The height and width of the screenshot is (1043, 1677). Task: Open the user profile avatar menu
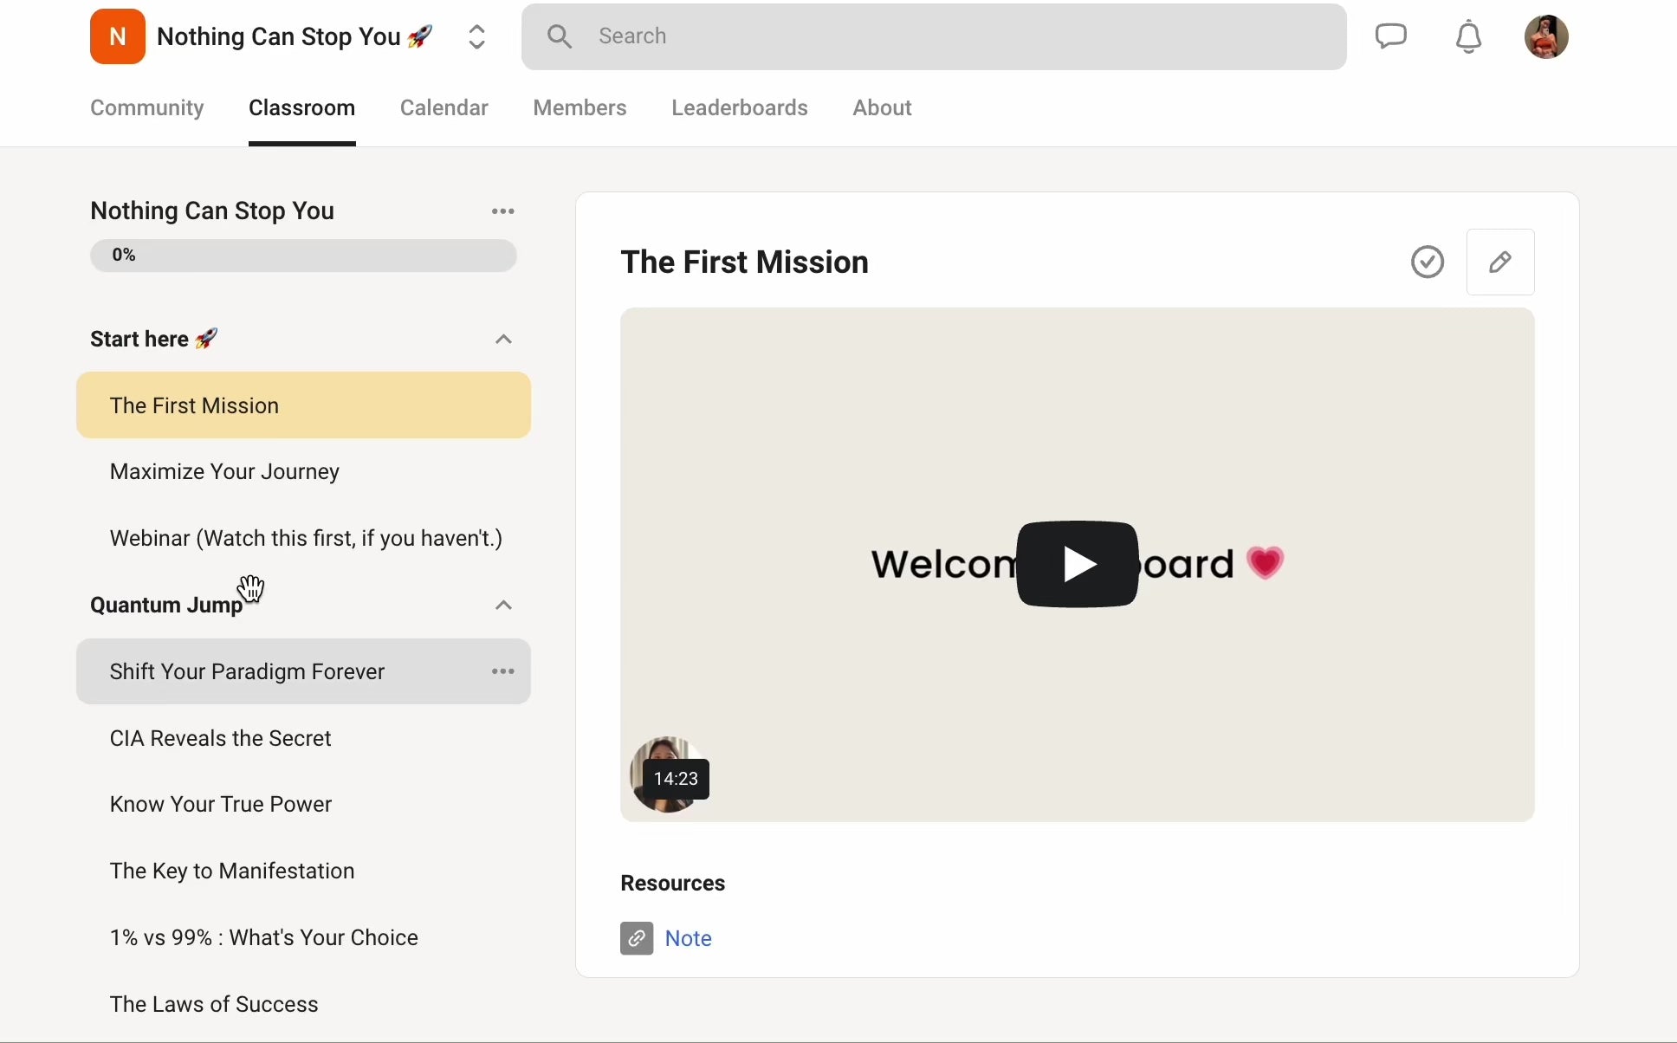(x=1546, y=37)
